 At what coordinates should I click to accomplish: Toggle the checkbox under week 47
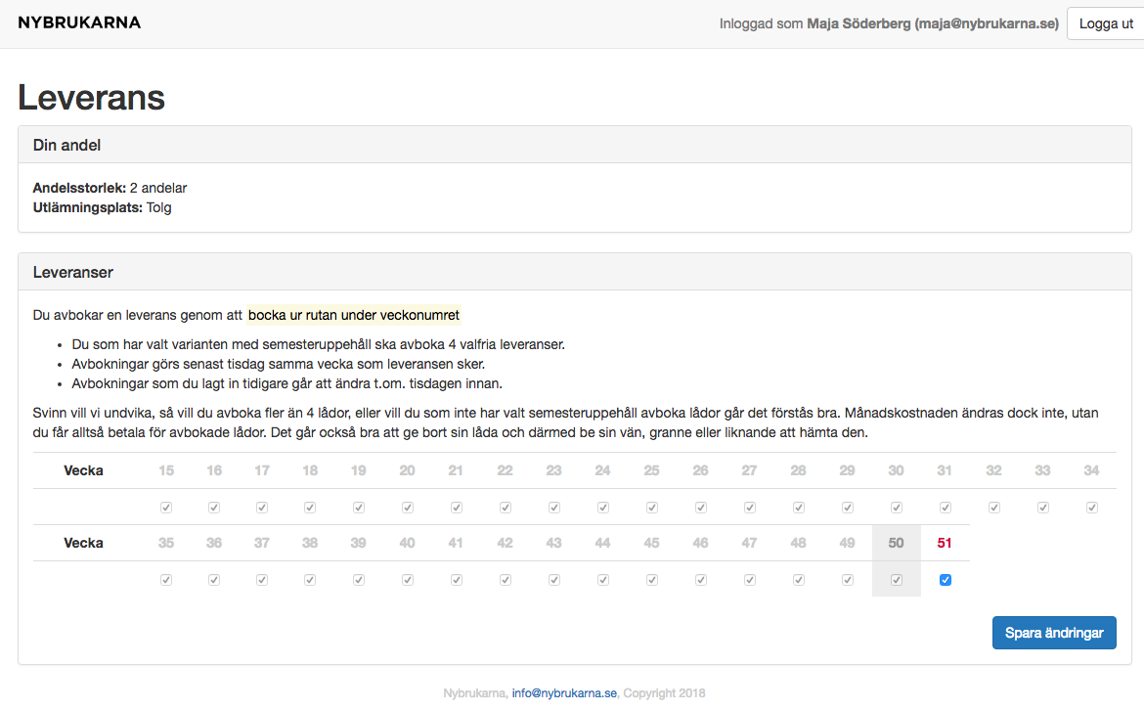pos(749,580)
